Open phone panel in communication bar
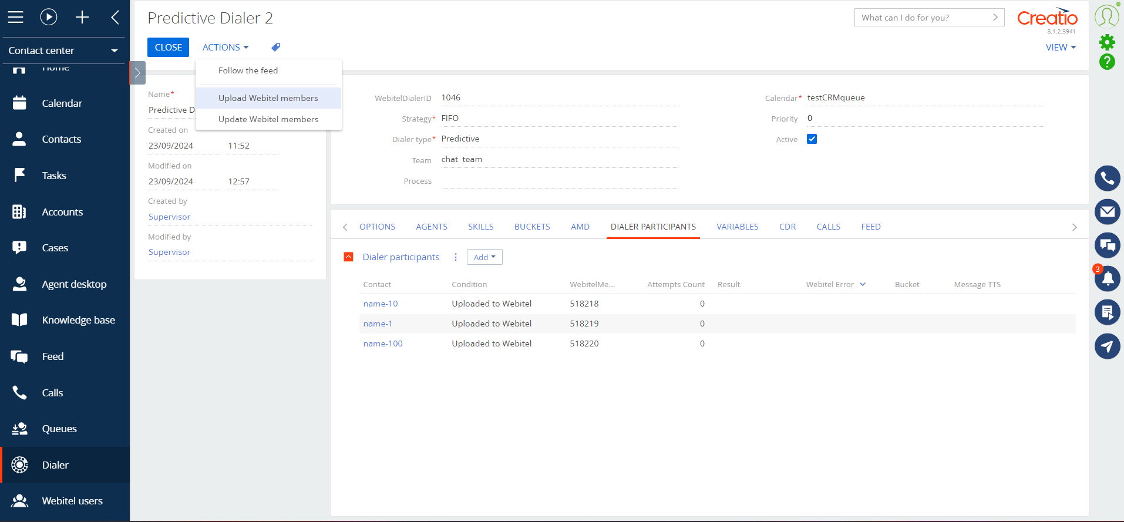 coord(1107,178)
